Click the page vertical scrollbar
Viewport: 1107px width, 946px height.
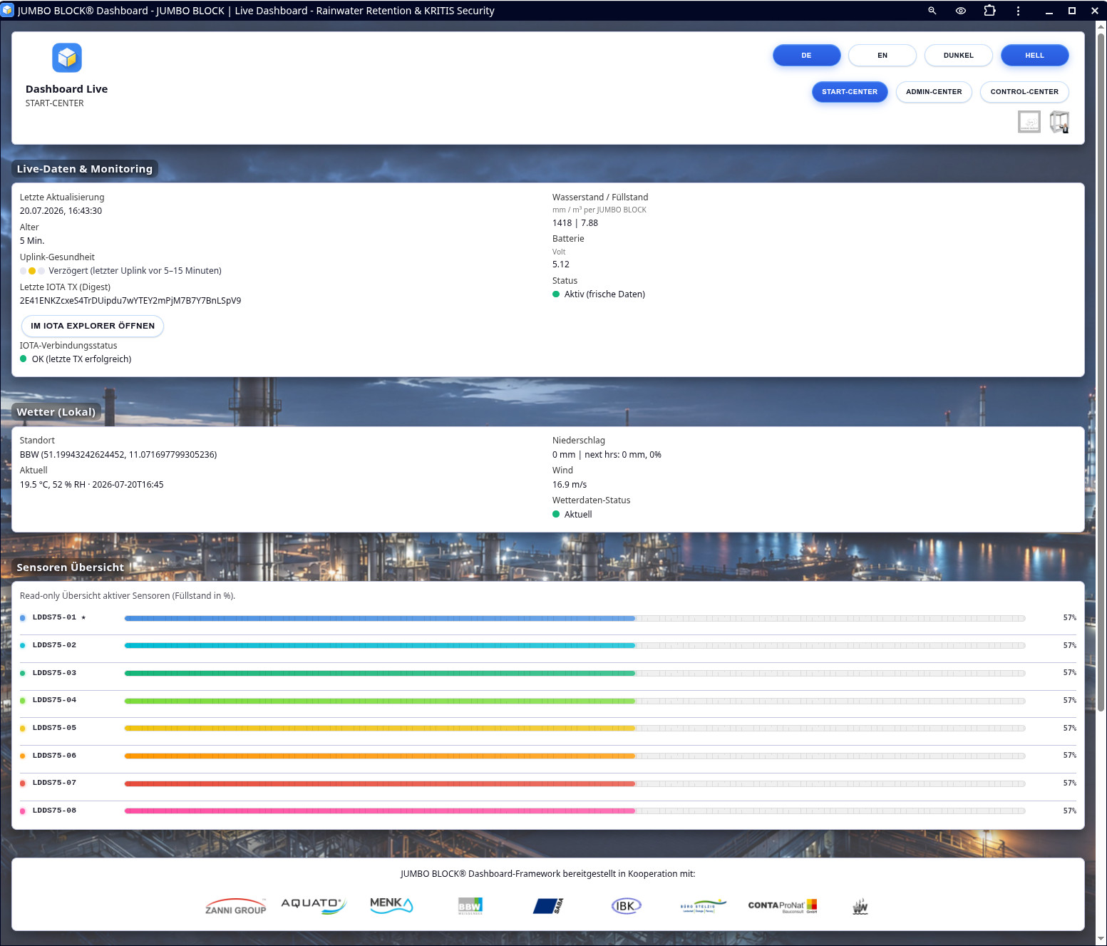tap(1101, 371)
